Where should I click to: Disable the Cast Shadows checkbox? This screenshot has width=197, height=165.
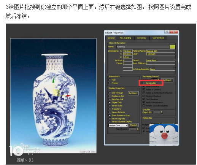click(144, 99)
